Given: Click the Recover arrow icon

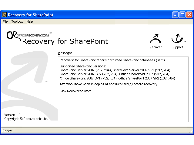Looking at the screenshot, I should [156, 39].
